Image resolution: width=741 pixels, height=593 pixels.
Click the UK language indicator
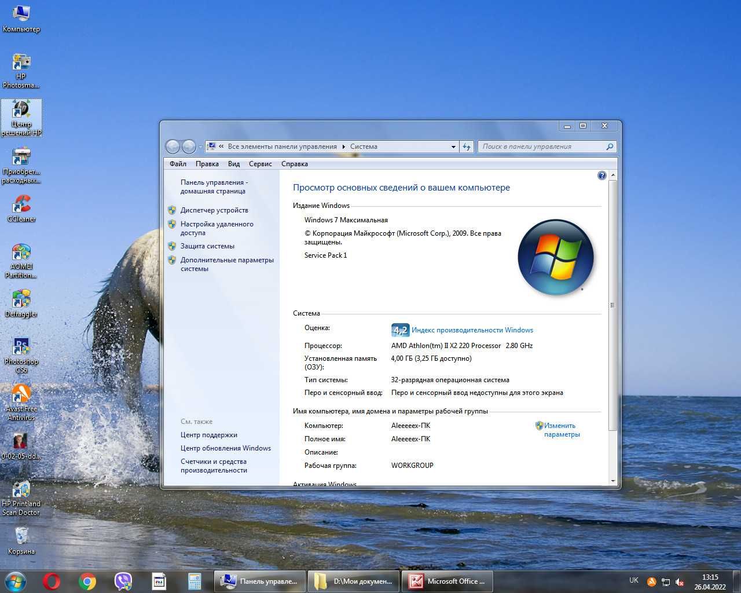634,580
